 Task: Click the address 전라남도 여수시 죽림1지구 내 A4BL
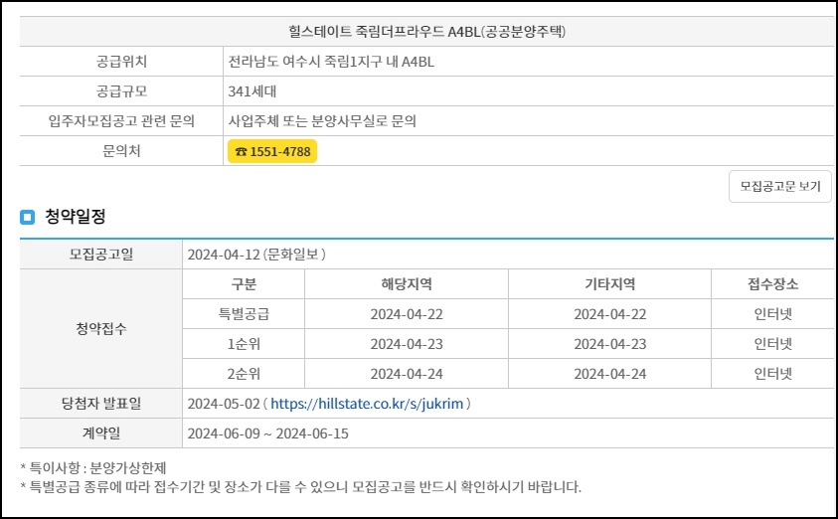(x=331, y=62)
